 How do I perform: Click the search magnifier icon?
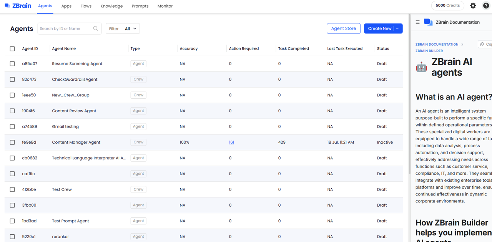[x=96, y=28]
